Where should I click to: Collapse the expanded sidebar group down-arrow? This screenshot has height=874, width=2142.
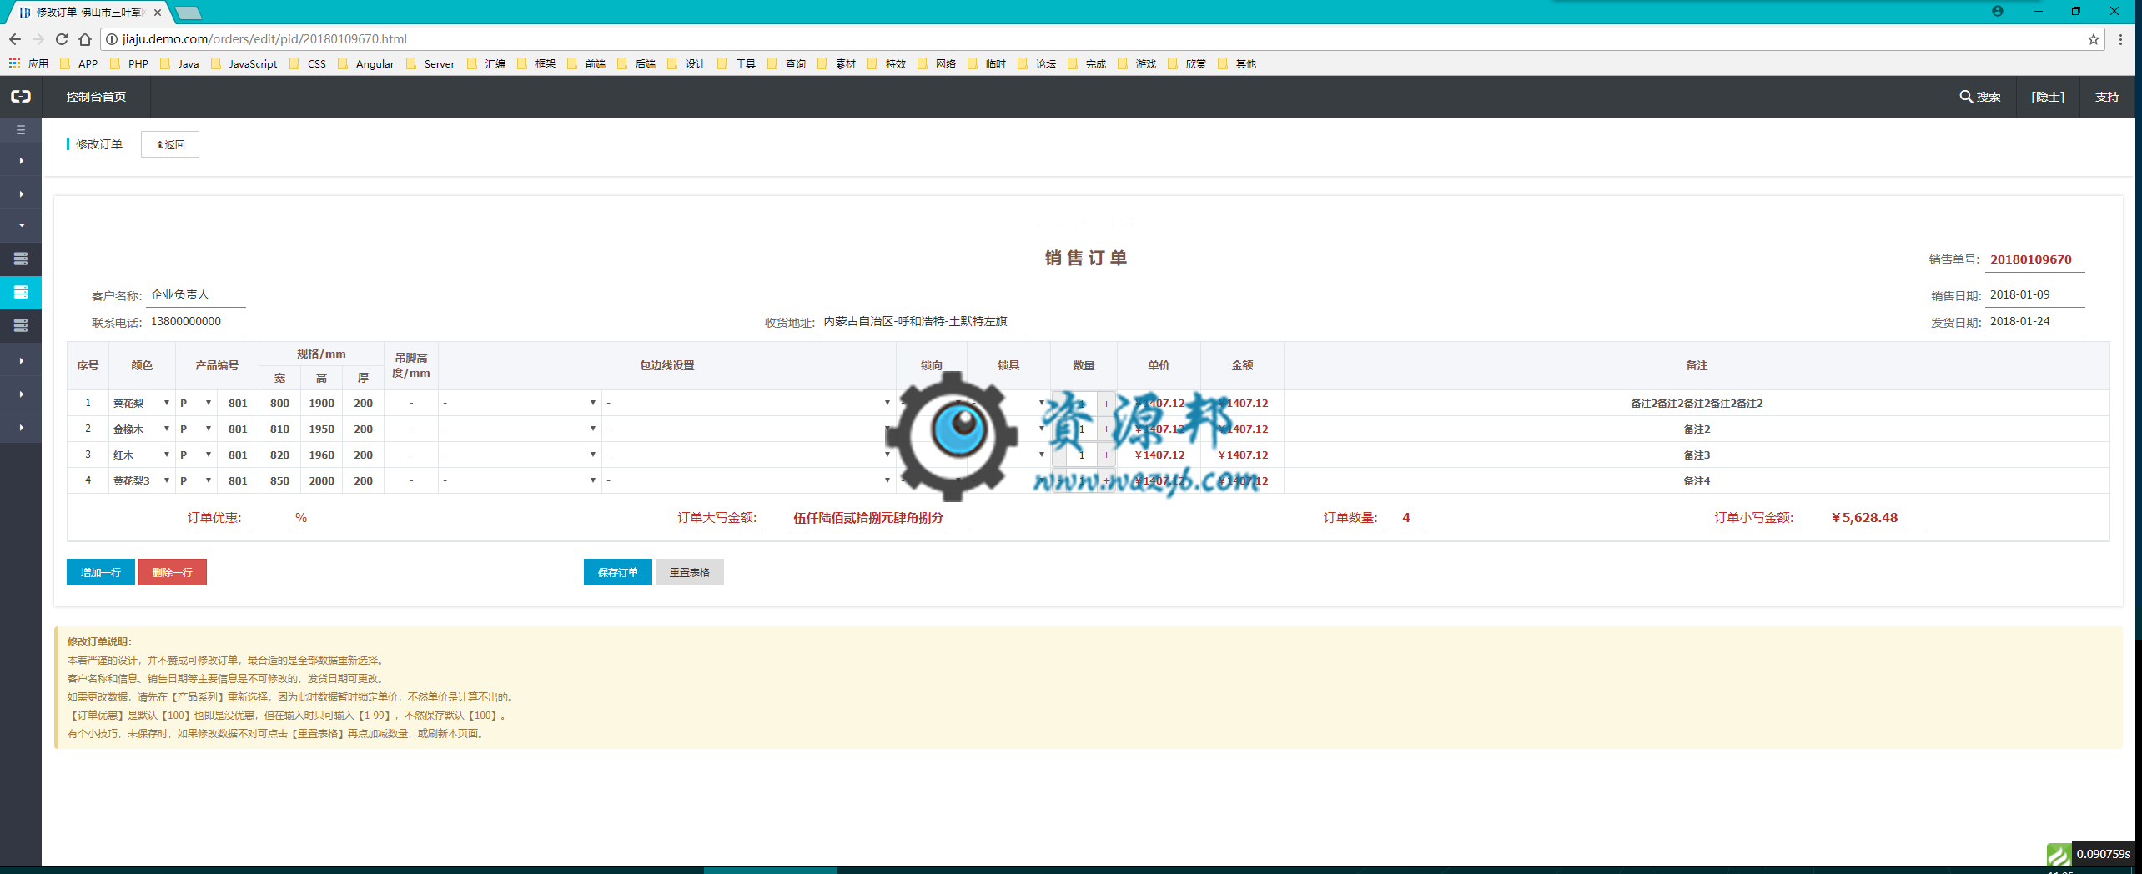[x=21, y=225]
